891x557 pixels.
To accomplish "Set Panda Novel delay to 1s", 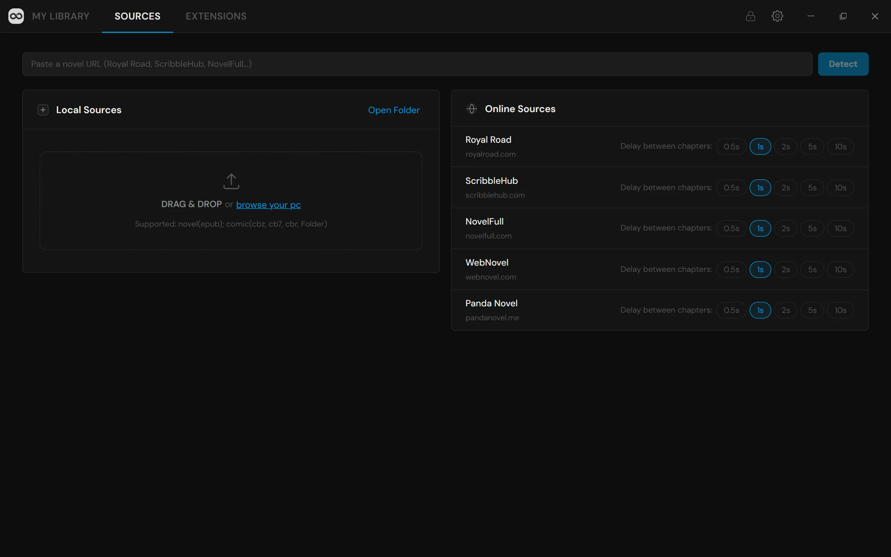I will (x=760, y=310).
